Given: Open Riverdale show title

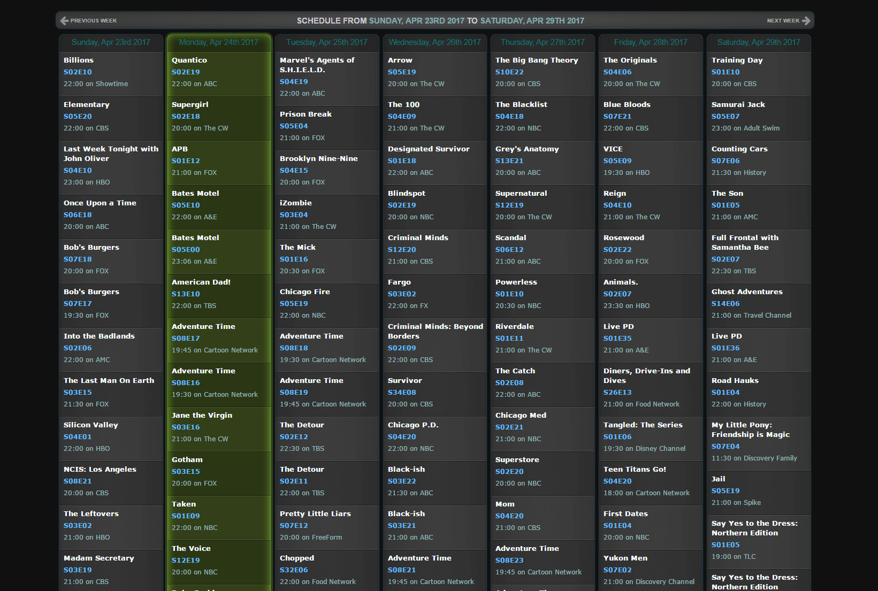Looking at the screenshot, I should click(514, 327).
